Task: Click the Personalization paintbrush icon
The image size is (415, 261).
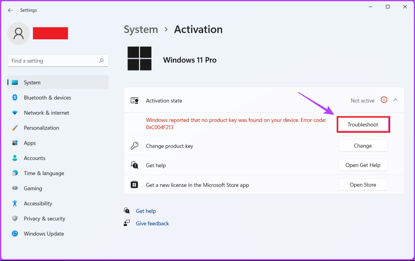Action: click(x=15, y=128)
